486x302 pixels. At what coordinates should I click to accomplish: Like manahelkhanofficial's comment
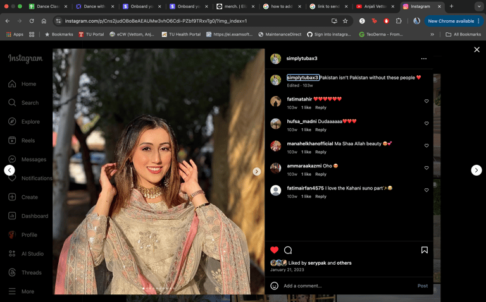coord(427,146)
